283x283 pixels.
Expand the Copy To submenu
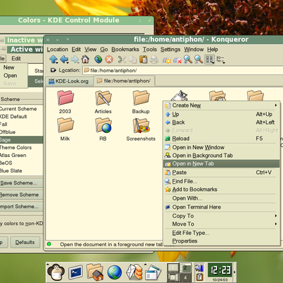(221, 216)
